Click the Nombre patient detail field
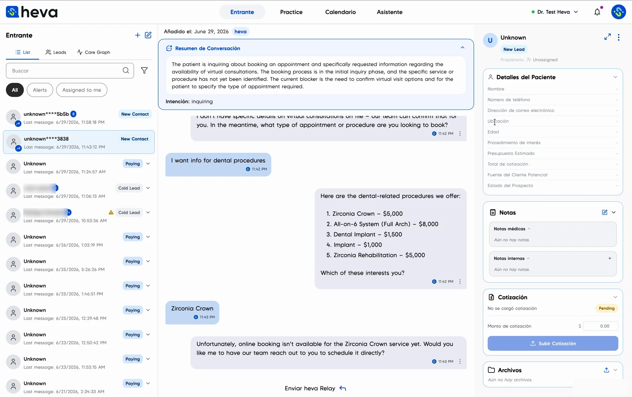The width and height of the screenshot is (632, 397). (553, 89)
